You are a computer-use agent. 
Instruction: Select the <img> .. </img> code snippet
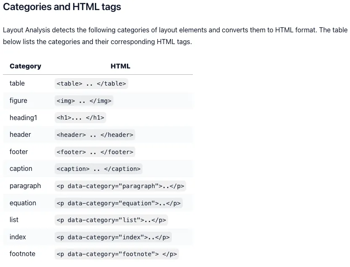point(84,101)
